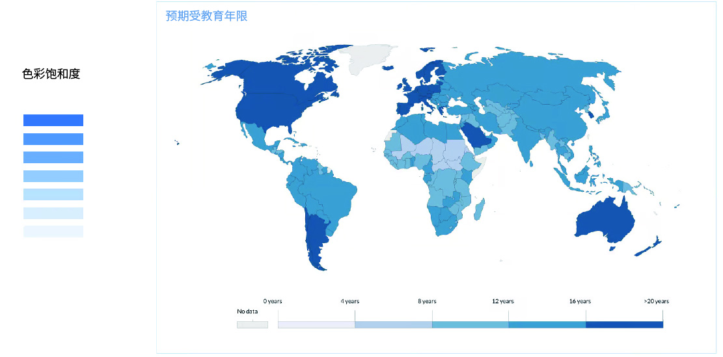Screen dimensions: 723x357
Task: Click Brazil on the world map
Action: (x=330, y=196)
